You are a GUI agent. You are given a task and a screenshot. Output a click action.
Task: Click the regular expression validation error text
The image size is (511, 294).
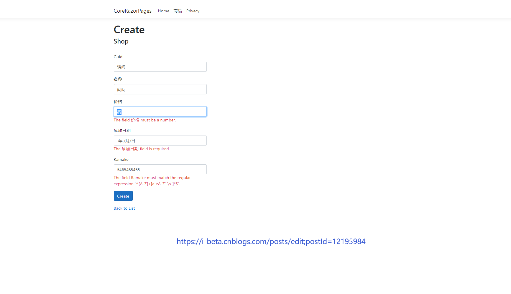(152, 181)
